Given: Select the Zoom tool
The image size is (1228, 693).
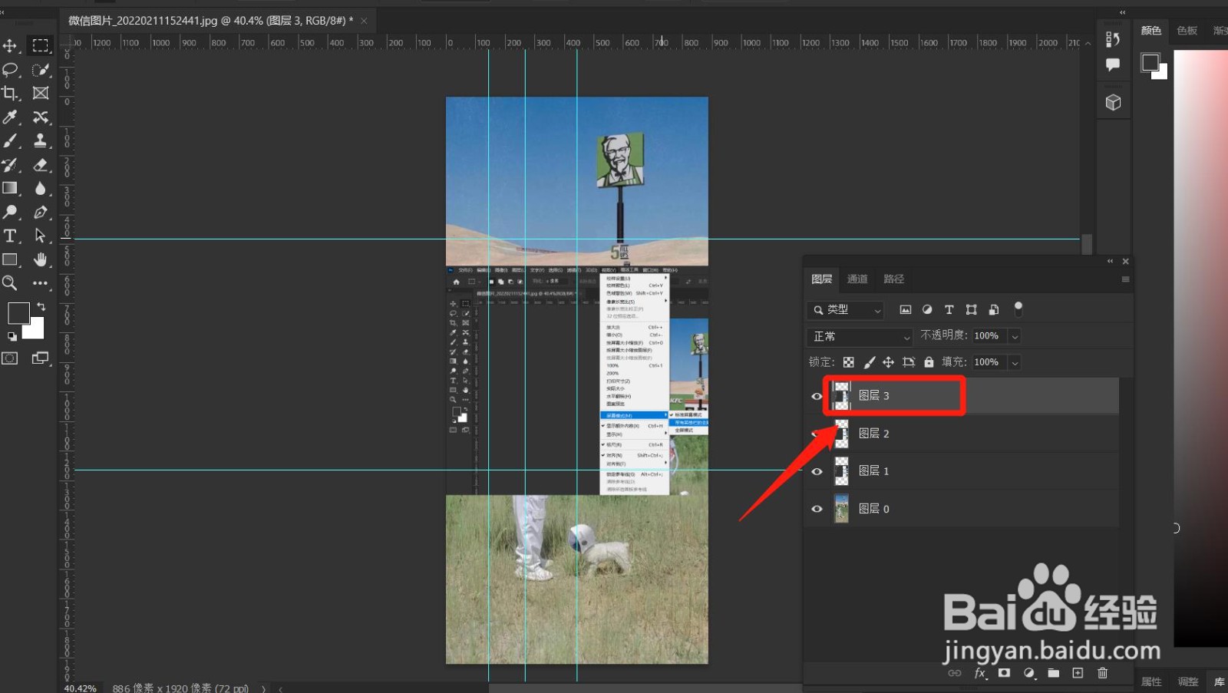Looking at the screenshot, I should pyautogui.click(x=10, y=283).
